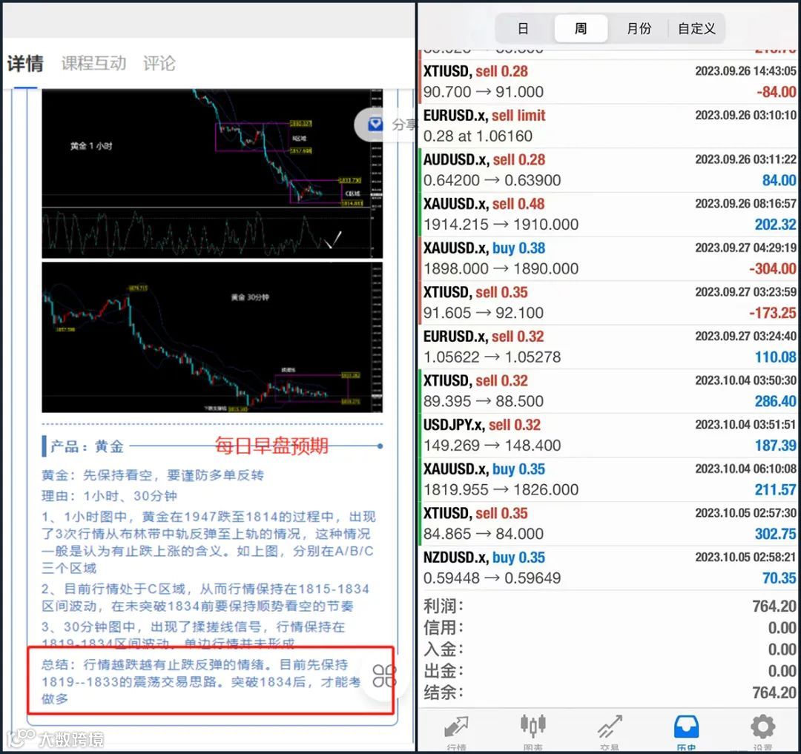
Task: Select the XAUUSD.x buy 0.38 trade row
Action: [610, 258]
